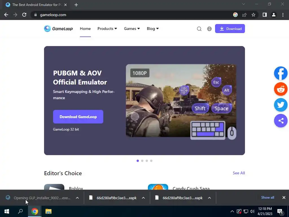Open the clock and date in the taskbar

click(265, 211)
